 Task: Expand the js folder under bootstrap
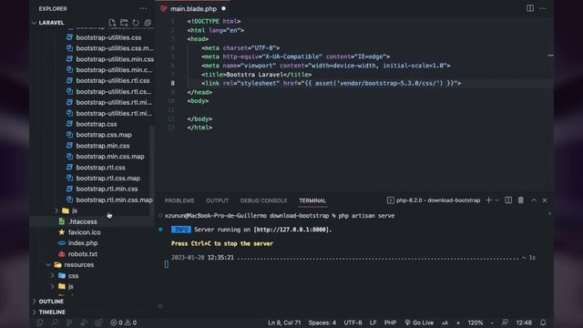(x=56, y=210)
